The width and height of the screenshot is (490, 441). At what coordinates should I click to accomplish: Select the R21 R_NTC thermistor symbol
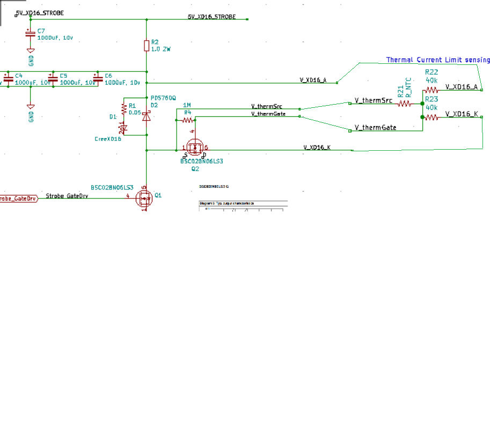404,104
